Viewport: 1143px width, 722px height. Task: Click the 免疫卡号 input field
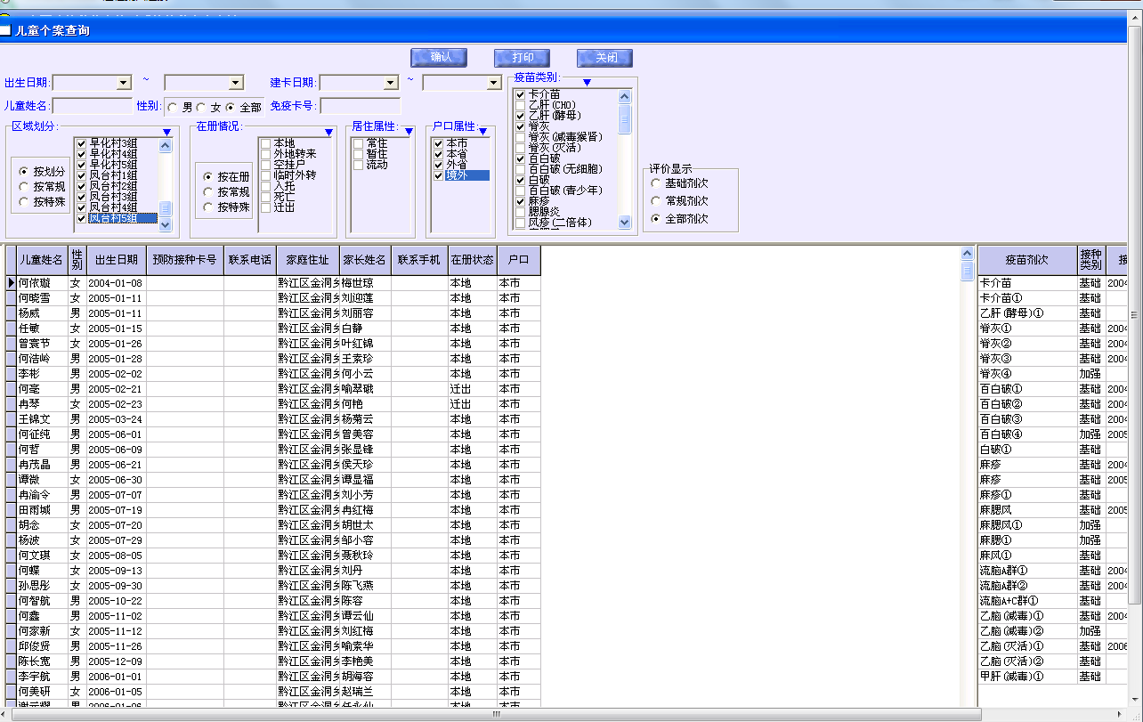point(361,106)
